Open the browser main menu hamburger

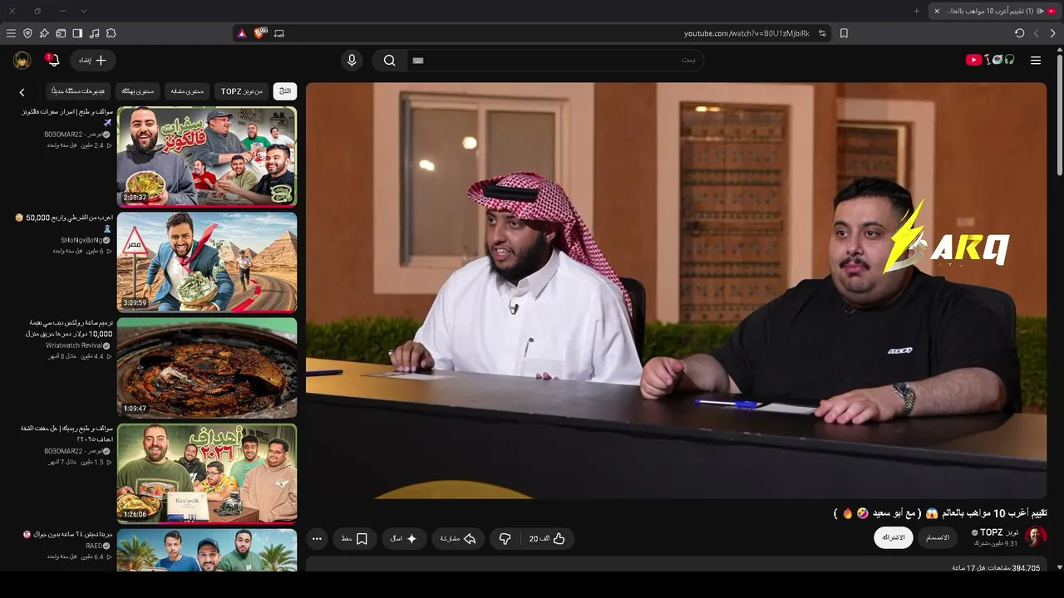pyautogui.click(x=11, y=33)
